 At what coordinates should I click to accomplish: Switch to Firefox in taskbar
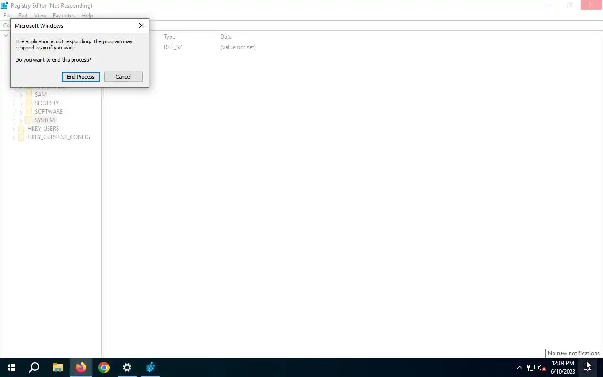click(81, 368)
